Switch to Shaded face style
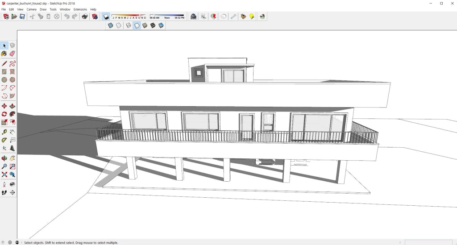457x245 pixels. (145, 25)
